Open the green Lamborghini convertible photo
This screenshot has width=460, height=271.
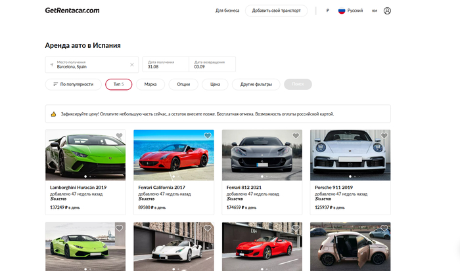click(85, 246)
